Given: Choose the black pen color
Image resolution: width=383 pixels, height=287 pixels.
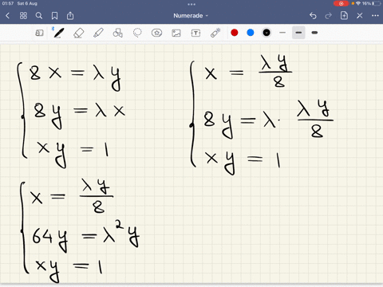Looking at the screenshot, I should coord(267,33).
